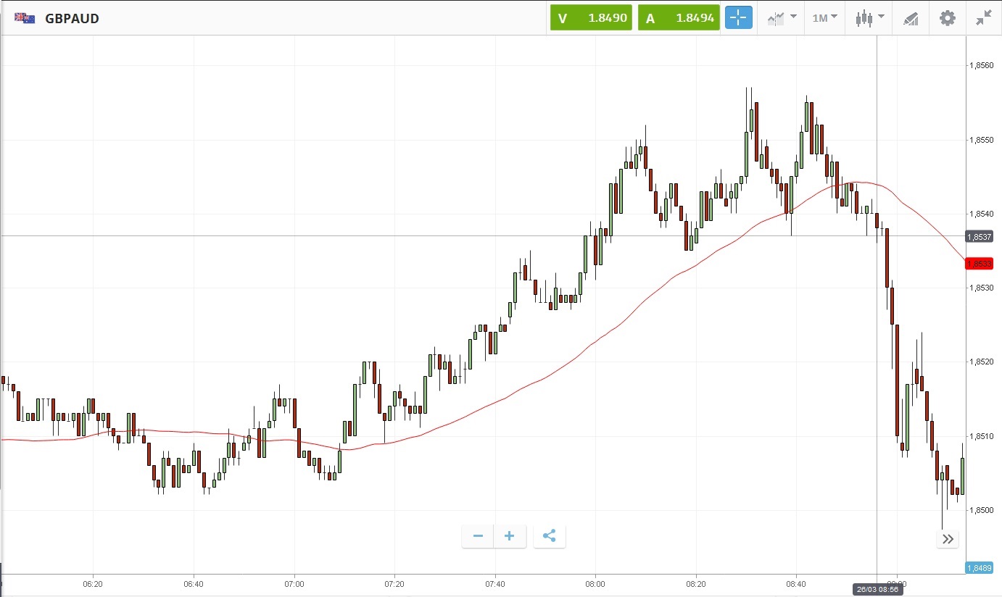Zoom in the chart with plus button
Viewport: 1002px width, 597px height.
click(x=510, y=536)
